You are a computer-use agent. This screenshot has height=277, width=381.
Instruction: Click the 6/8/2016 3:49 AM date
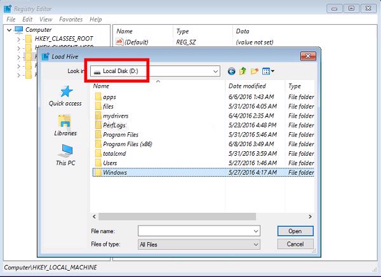(251, 144)
